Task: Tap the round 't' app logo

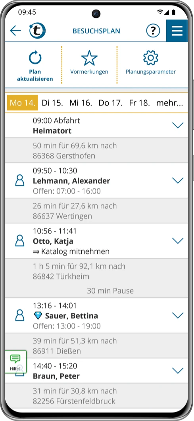Action: [x=37, y=31]
